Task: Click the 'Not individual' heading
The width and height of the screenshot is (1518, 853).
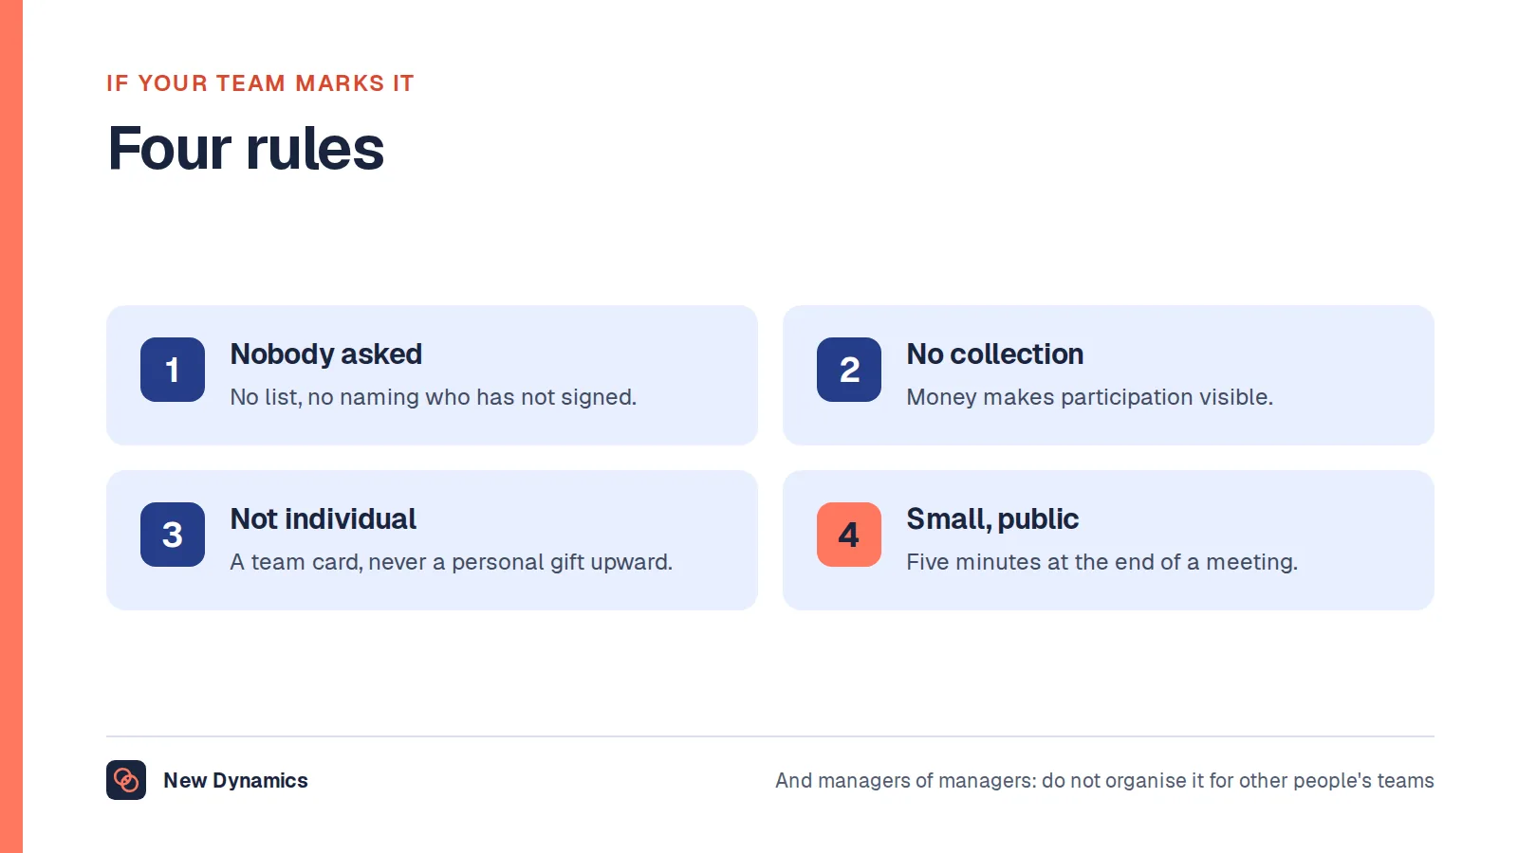Action: click(x=324, y=518)
